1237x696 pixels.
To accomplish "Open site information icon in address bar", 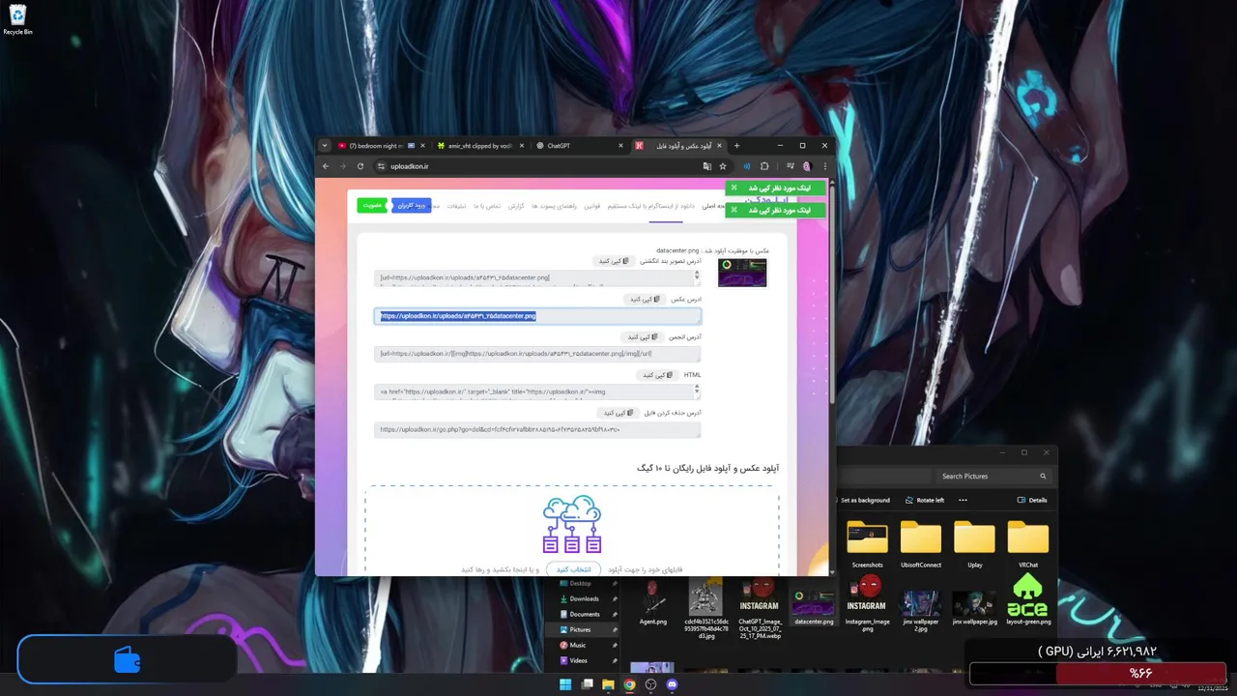I will point(382,166).
